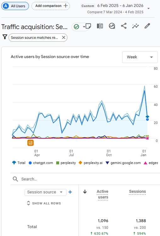
Task: Click the green check data quality icon
Action: [x=77, y=27]
